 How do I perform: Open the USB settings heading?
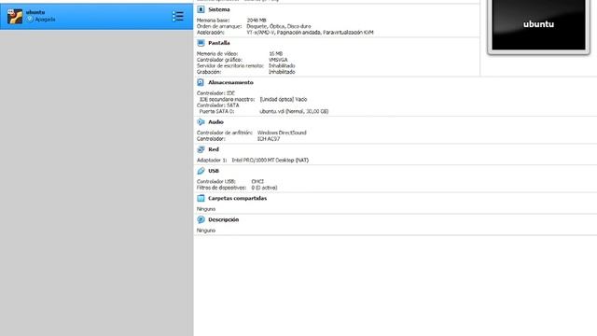tap(214, 171)
